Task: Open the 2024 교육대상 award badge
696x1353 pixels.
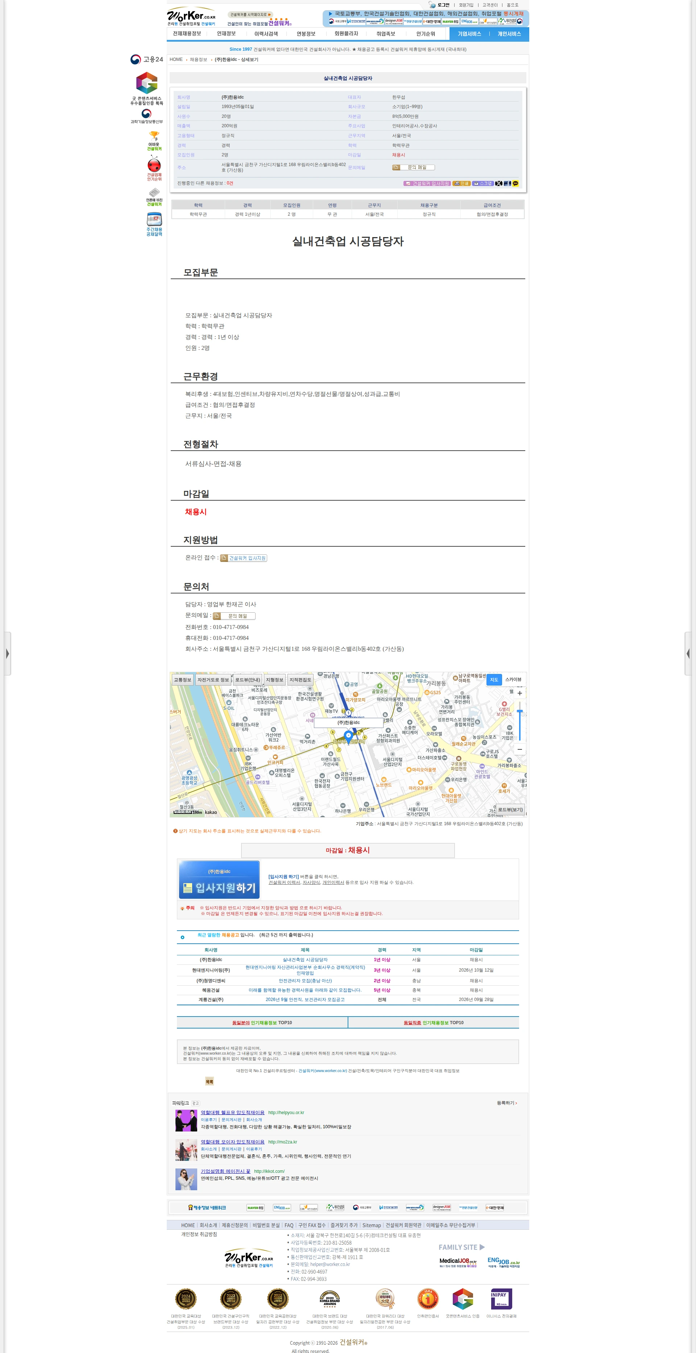Action: tap(186, 1299)
